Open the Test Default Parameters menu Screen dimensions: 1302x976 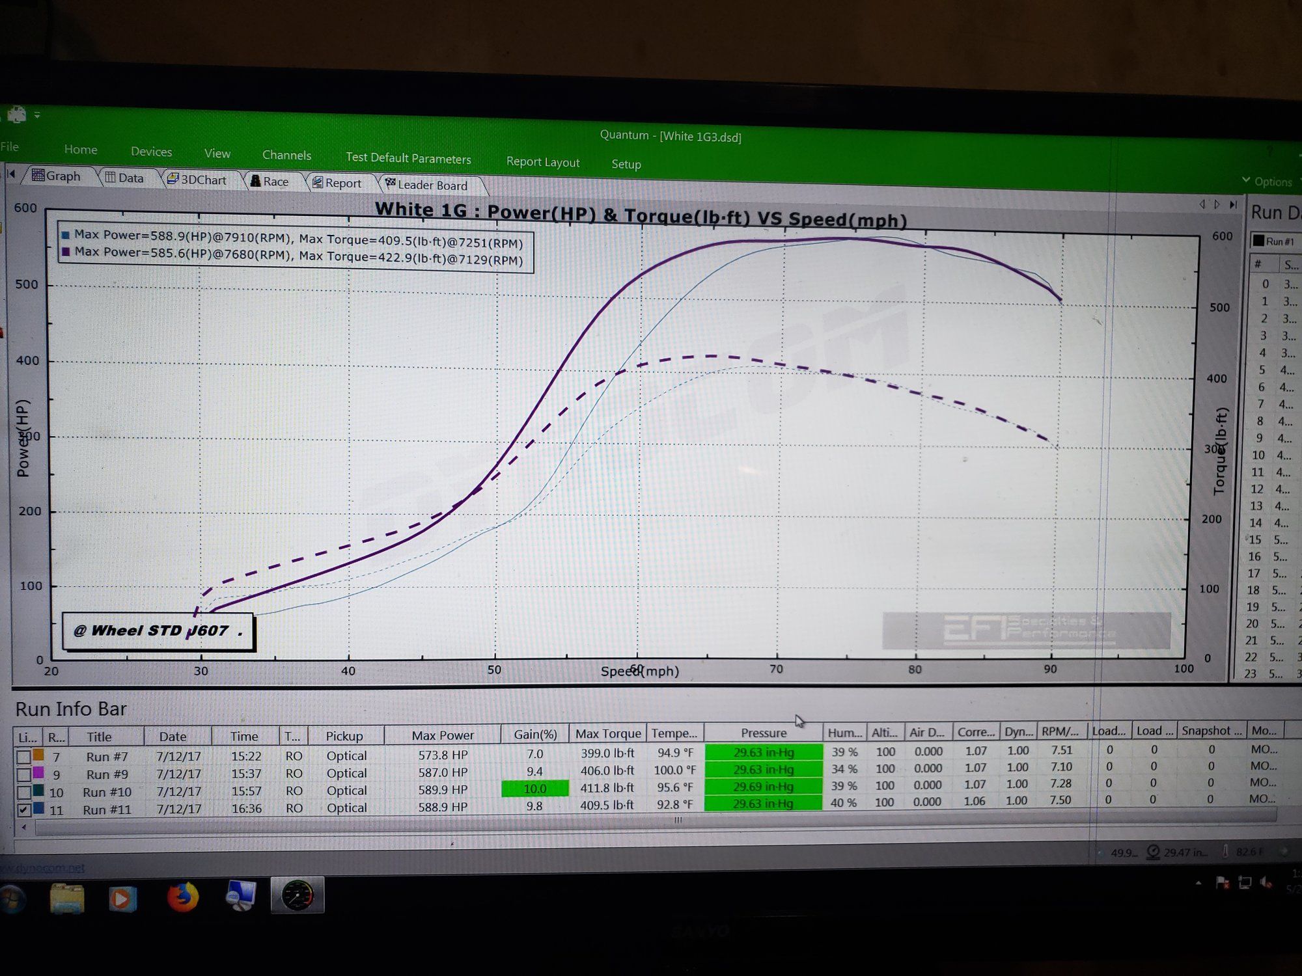[x=408, y=158]
